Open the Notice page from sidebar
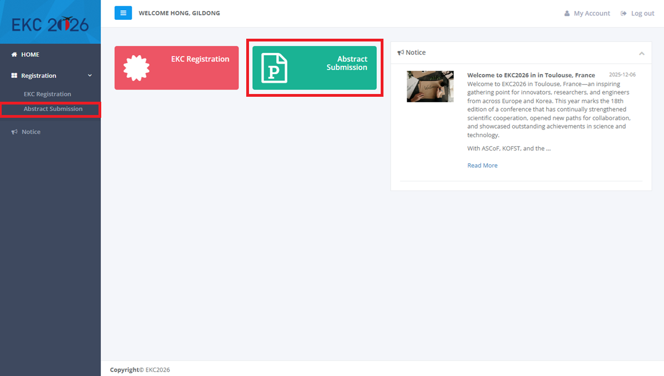 (31, 132)
